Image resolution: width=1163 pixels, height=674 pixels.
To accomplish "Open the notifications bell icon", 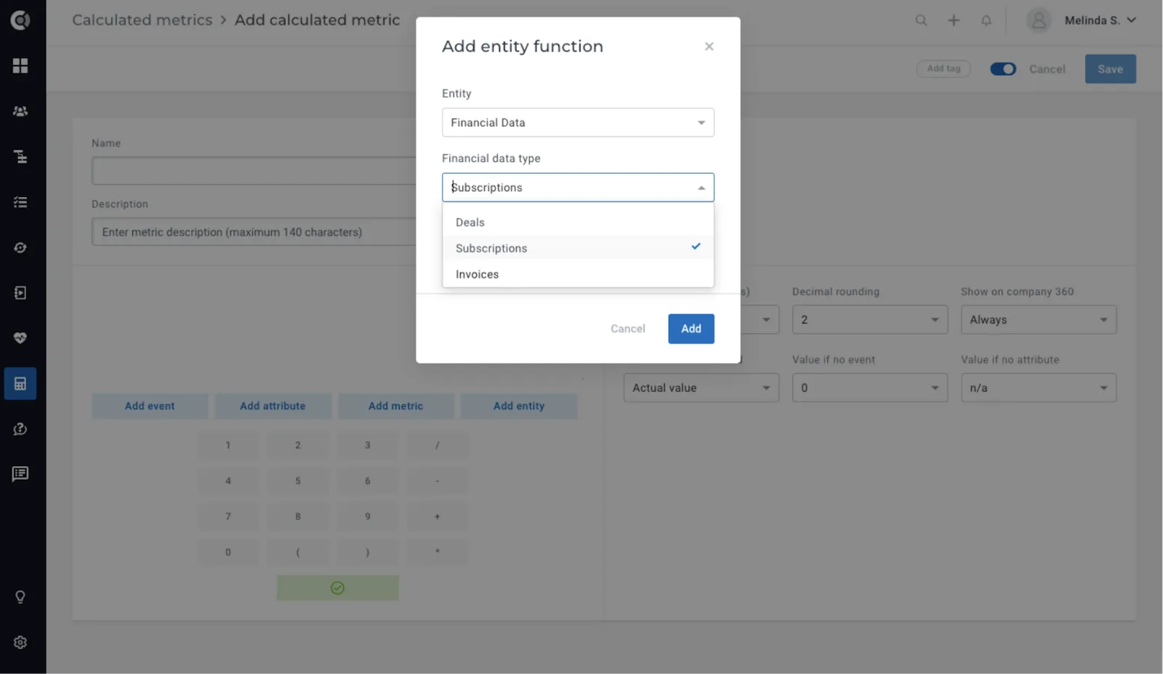I will 986,20.
